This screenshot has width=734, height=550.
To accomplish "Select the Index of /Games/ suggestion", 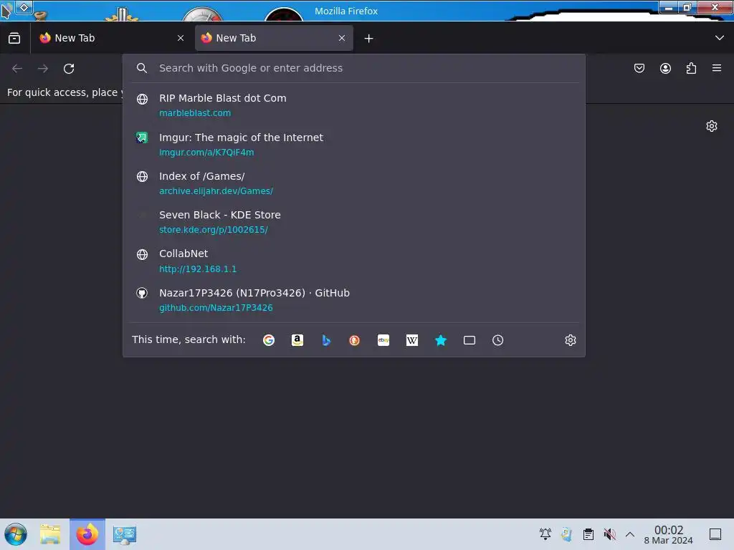I will [354, 183].
